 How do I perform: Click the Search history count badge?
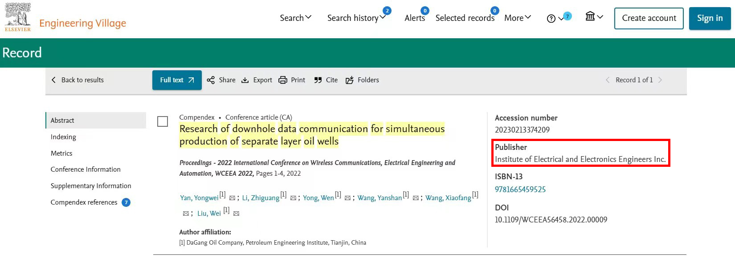[387, 11]
